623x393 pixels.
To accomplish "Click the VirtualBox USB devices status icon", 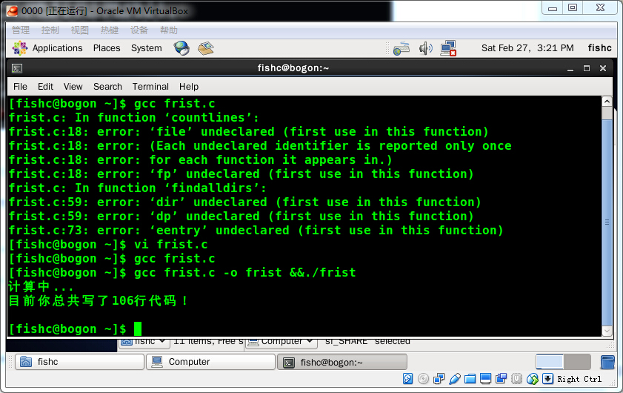I will click(455, 379).
